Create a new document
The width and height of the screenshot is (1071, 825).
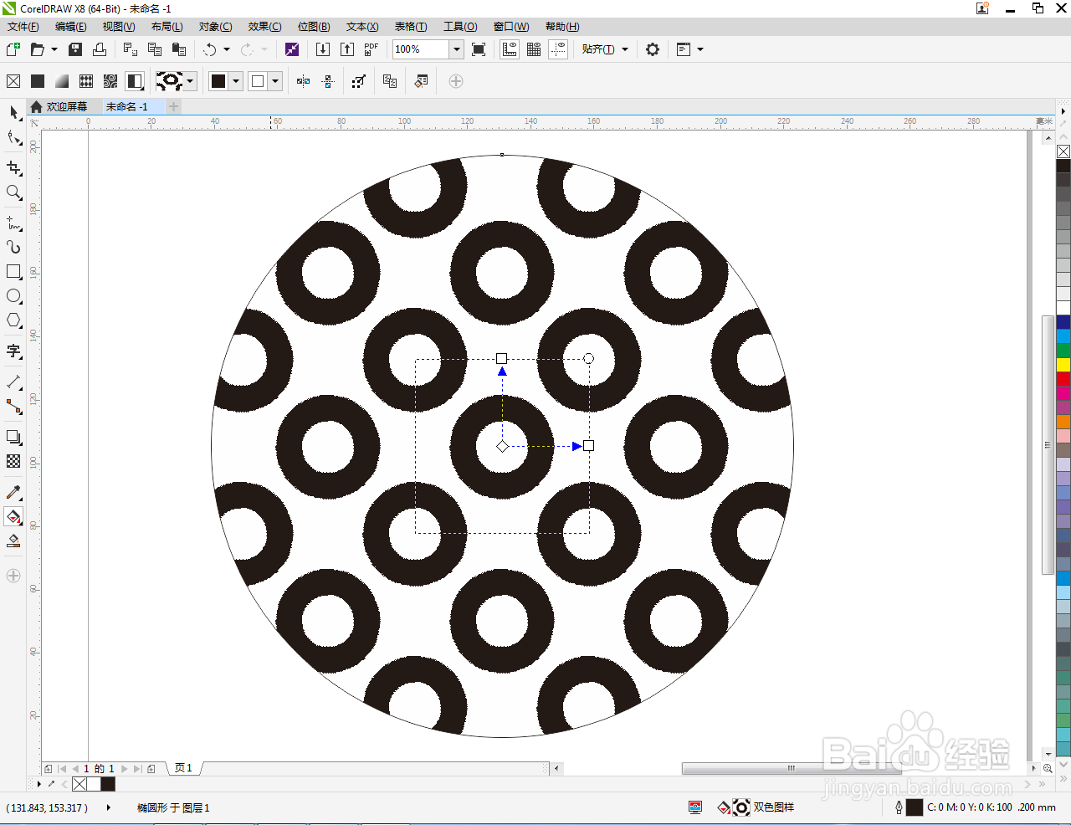13,49
